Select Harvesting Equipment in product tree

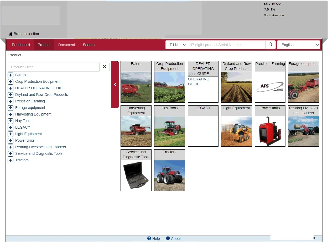pyautogui.click(x=33, y=114)
